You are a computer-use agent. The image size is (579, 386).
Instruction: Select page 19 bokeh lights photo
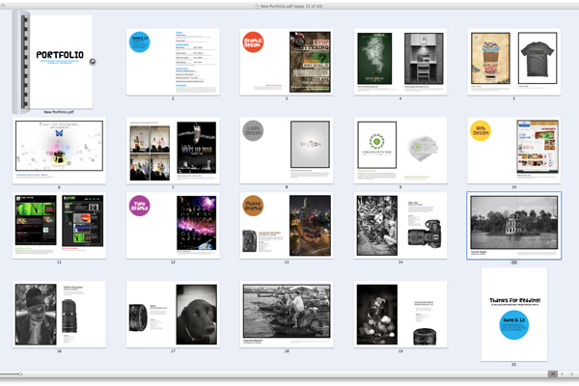tap(400, 315)
